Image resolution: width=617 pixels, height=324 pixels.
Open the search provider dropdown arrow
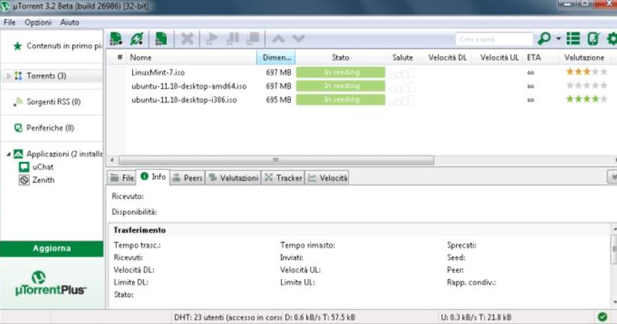(x=558, y=39)
